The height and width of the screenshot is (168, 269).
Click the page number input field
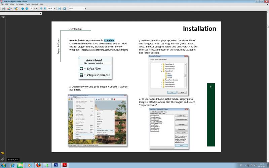[31, 8]
